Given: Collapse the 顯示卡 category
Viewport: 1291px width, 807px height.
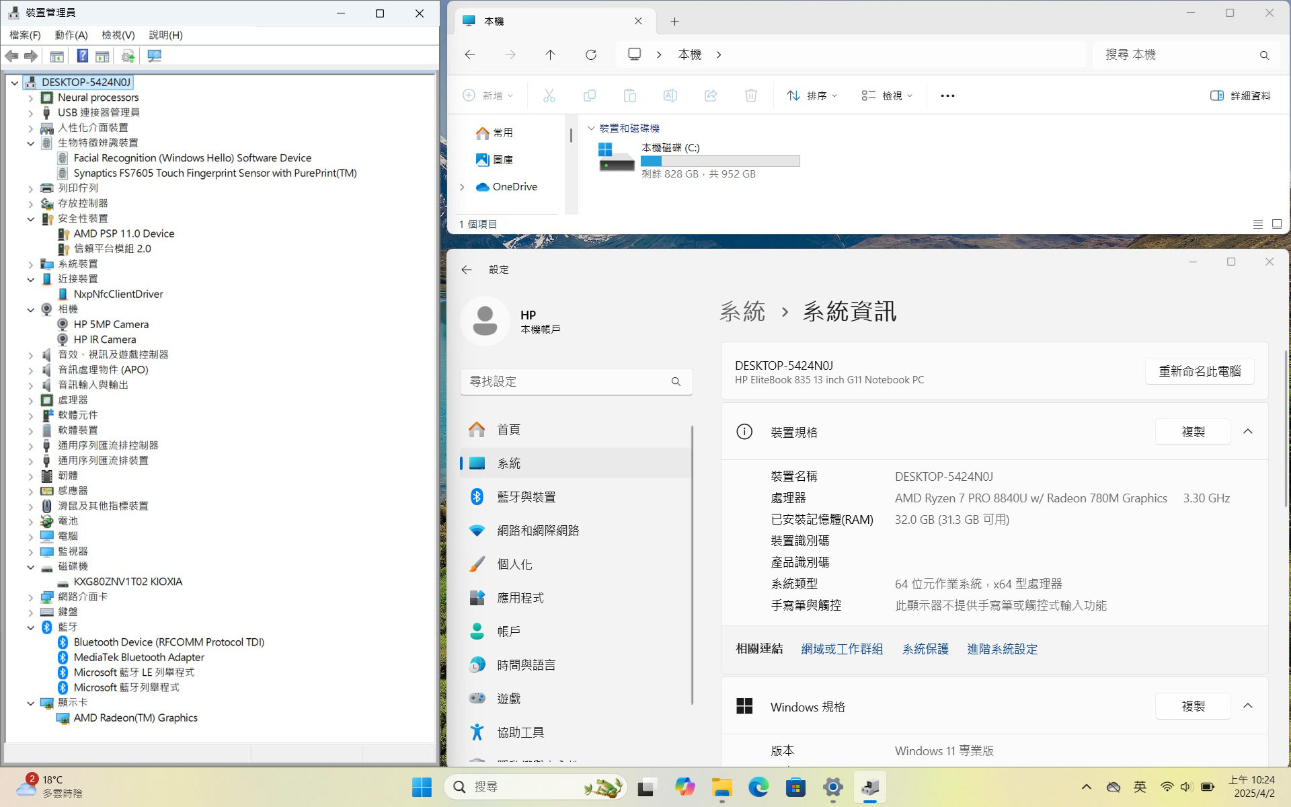Looking at the screenshot, I should tap(30, 703).
